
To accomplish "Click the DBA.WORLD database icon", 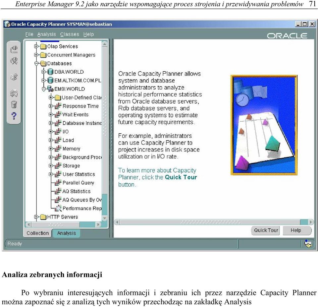I will [50, 72].
